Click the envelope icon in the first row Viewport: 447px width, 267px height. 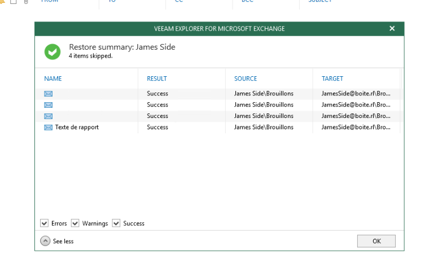click(x=48, y=94)
